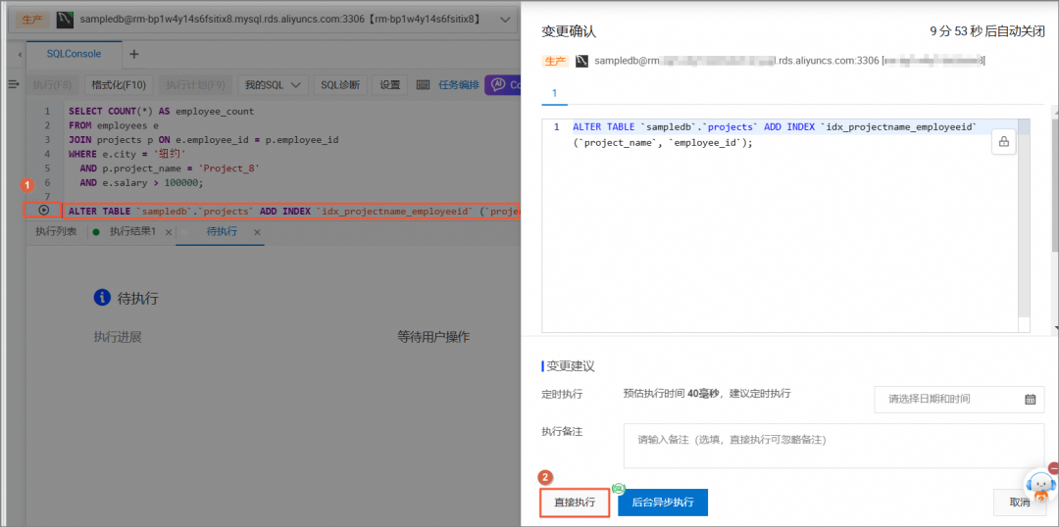Click the MySQL database icon in the header

64,19
